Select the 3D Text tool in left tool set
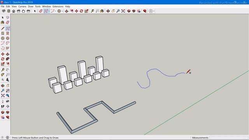The height and width of the screenshot is (140, 249). pos(8,79)
